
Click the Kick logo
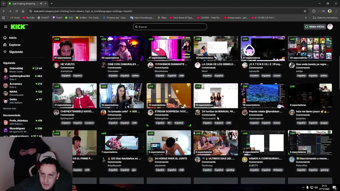pos(19,27)
